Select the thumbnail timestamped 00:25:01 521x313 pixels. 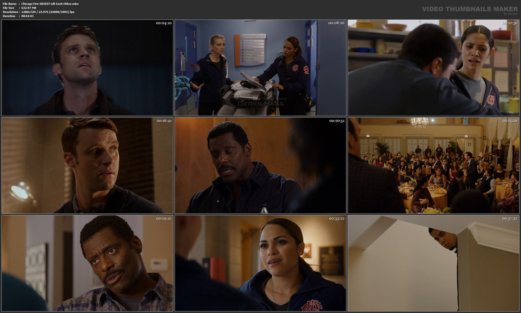tap(433, 166)
